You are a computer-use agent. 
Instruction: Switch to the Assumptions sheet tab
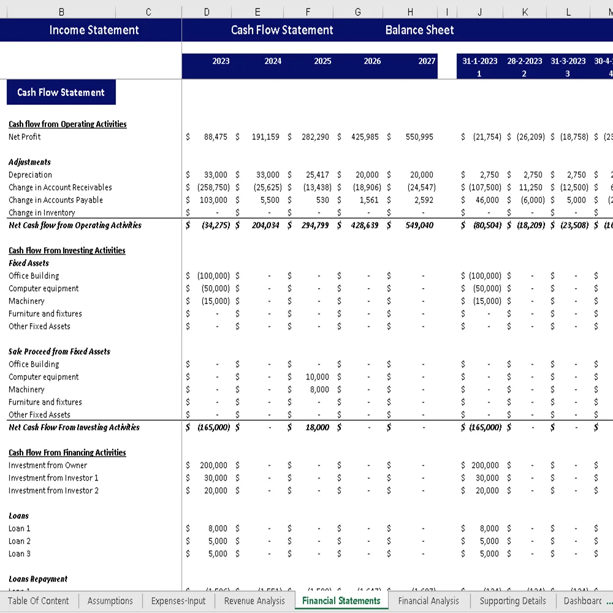tap(110, 601)
